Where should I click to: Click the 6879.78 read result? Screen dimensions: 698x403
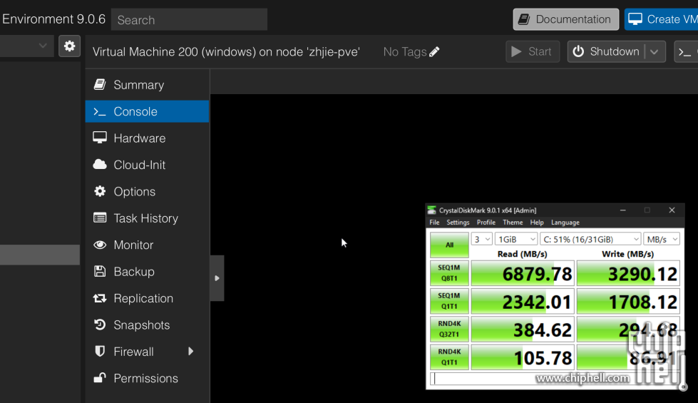pos(523,273)
